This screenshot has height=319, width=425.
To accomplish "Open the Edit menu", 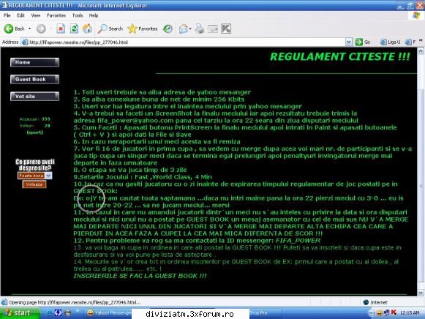I will [20, 15].
